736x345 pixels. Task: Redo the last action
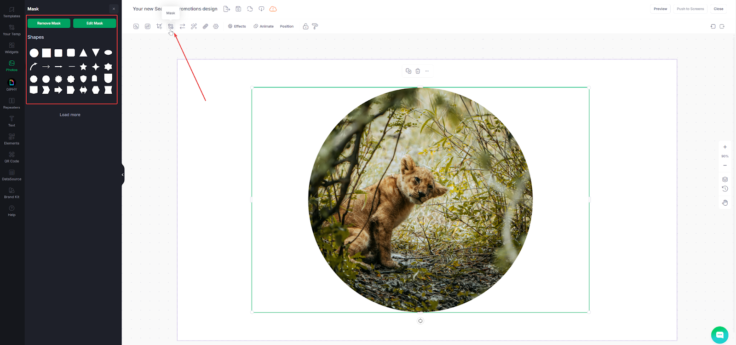click(722, 26)
